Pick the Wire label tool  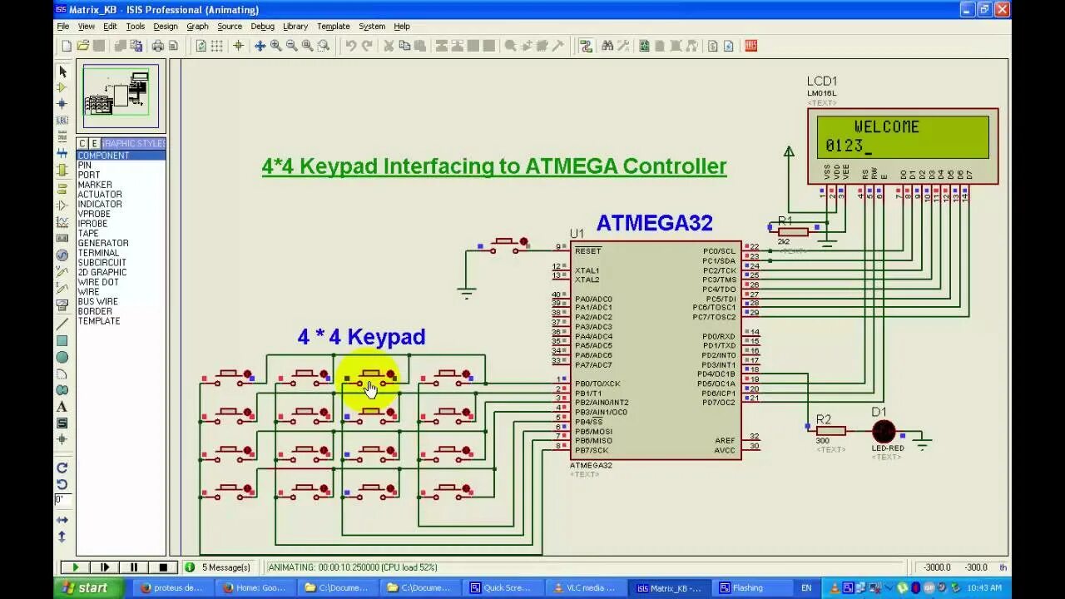(x=62, y=121)
